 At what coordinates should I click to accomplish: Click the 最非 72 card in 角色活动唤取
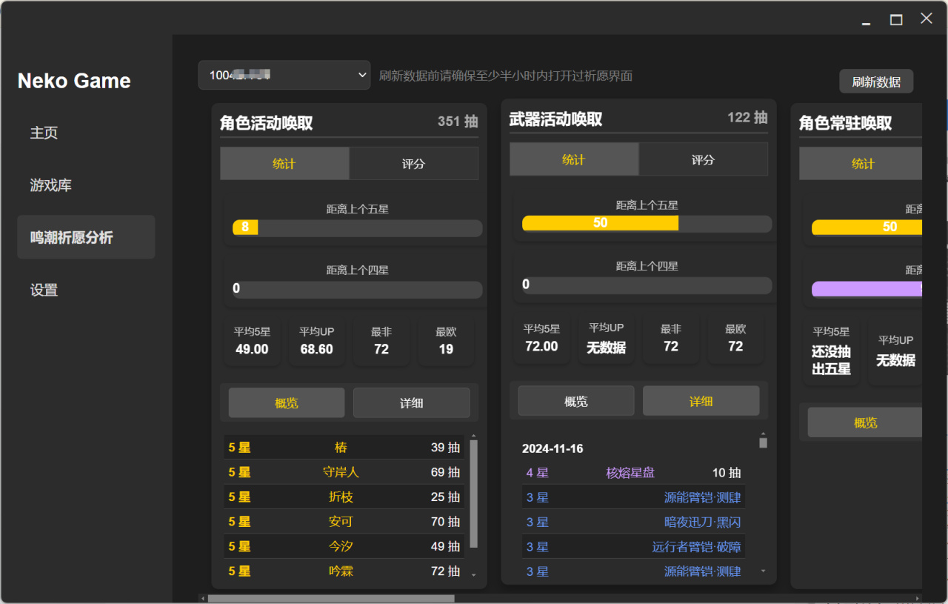tap(381, 342)
